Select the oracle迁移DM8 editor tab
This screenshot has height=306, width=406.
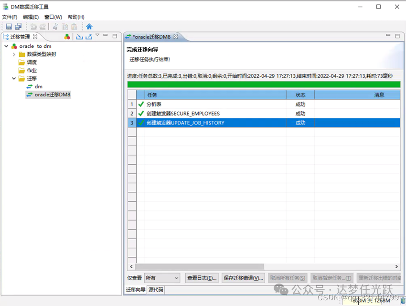152,37
